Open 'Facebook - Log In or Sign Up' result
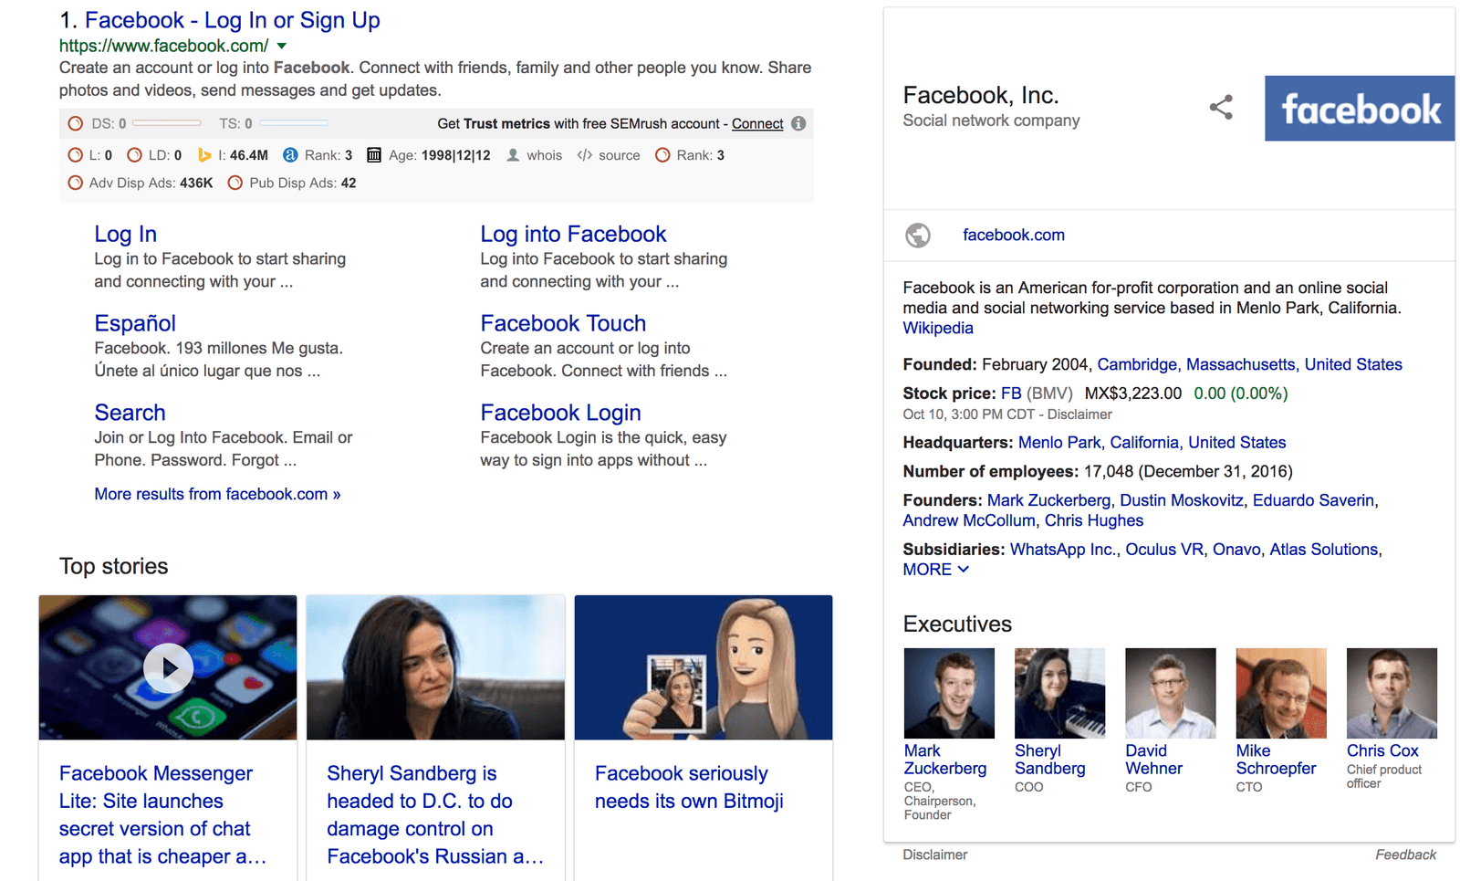Screen dimensions: 1460x881 [x=233, y=20]
